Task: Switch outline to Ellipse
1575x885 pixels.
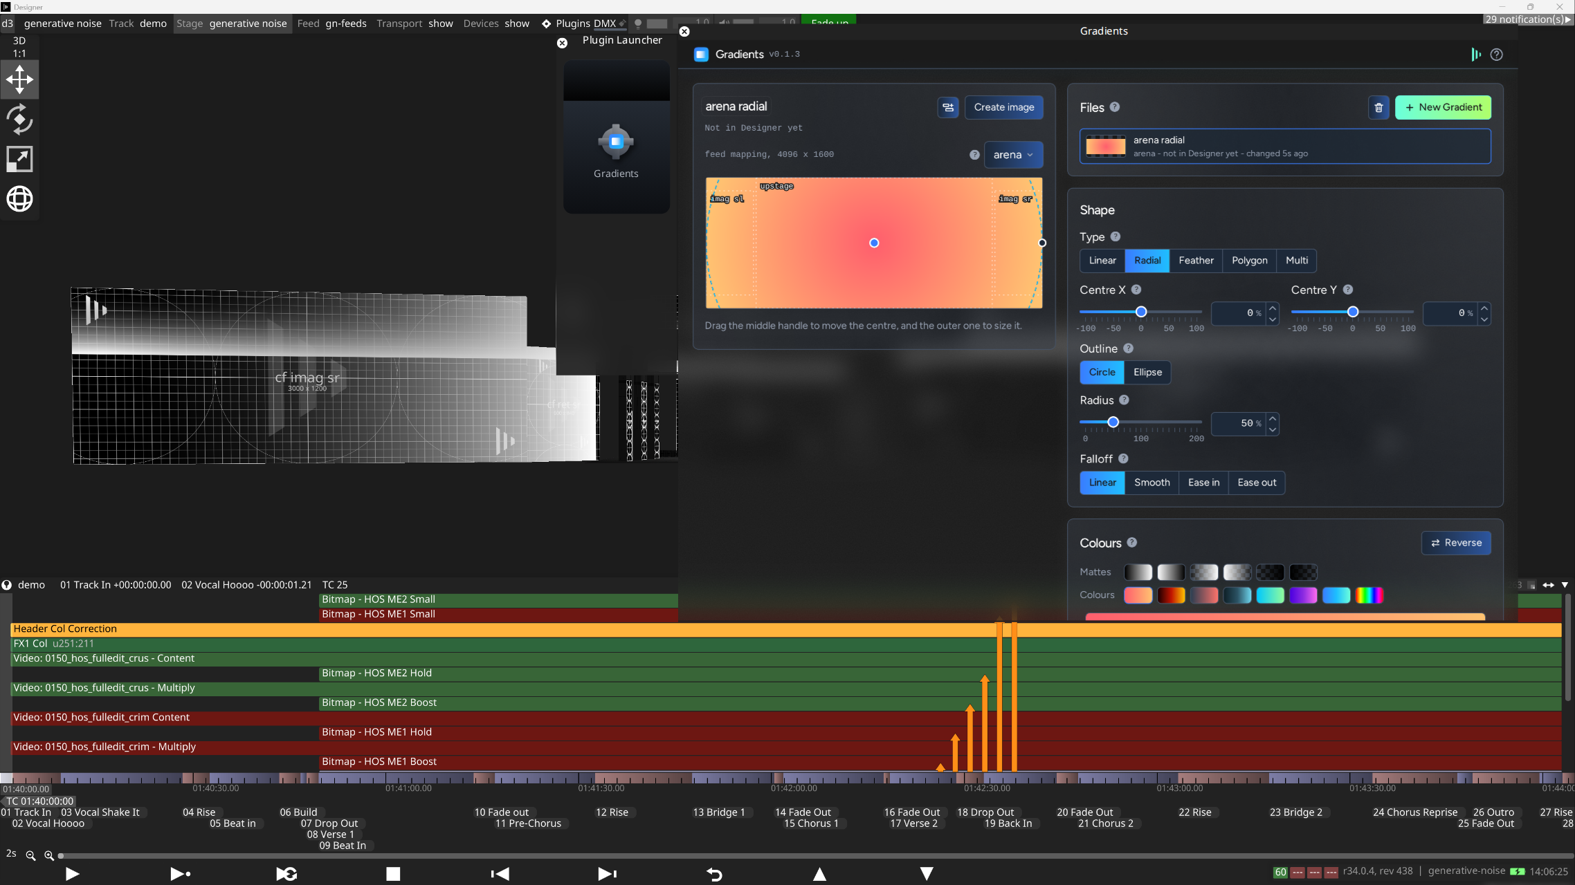Action: coord(1147,372)
